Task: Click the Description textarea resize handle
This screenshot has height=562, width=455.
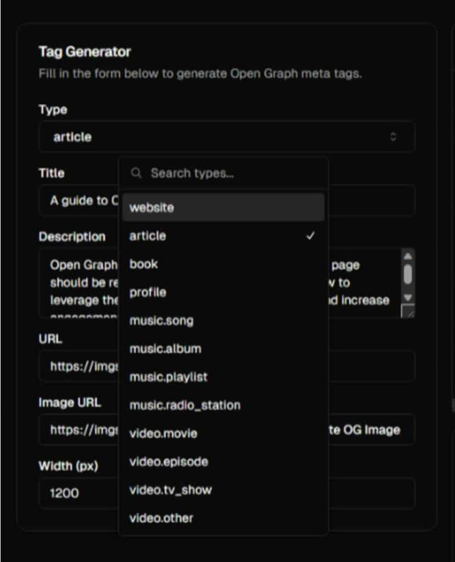Action: [408, 311]
